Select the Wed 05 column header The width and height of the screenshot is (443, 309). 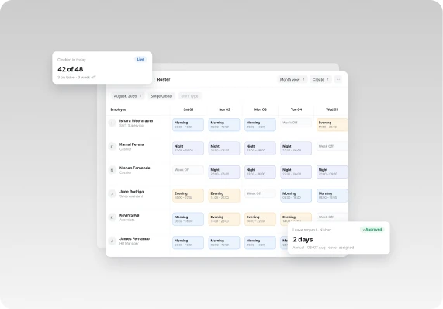coord(332,109)
